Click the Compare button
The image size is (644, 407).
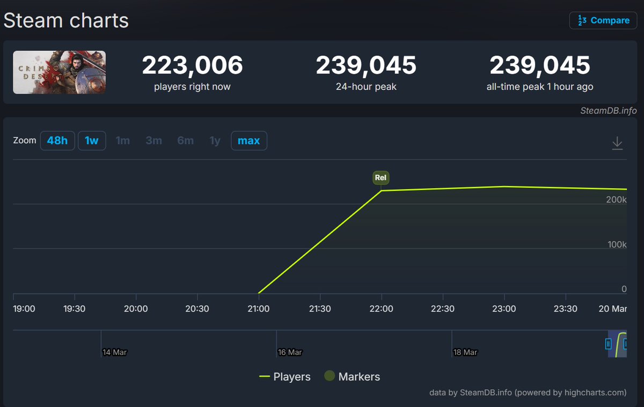coord(603,20)
